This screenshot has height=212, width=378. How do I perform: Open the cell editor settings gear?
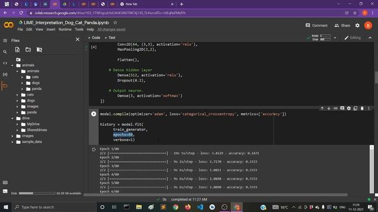click(348, 108)
